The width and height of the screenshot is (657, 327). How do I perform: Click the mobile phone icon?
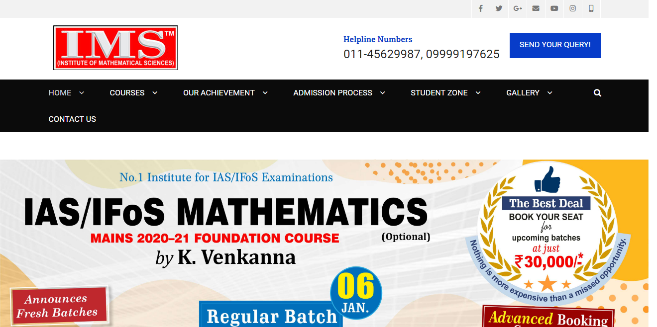(x=591, y=8)
